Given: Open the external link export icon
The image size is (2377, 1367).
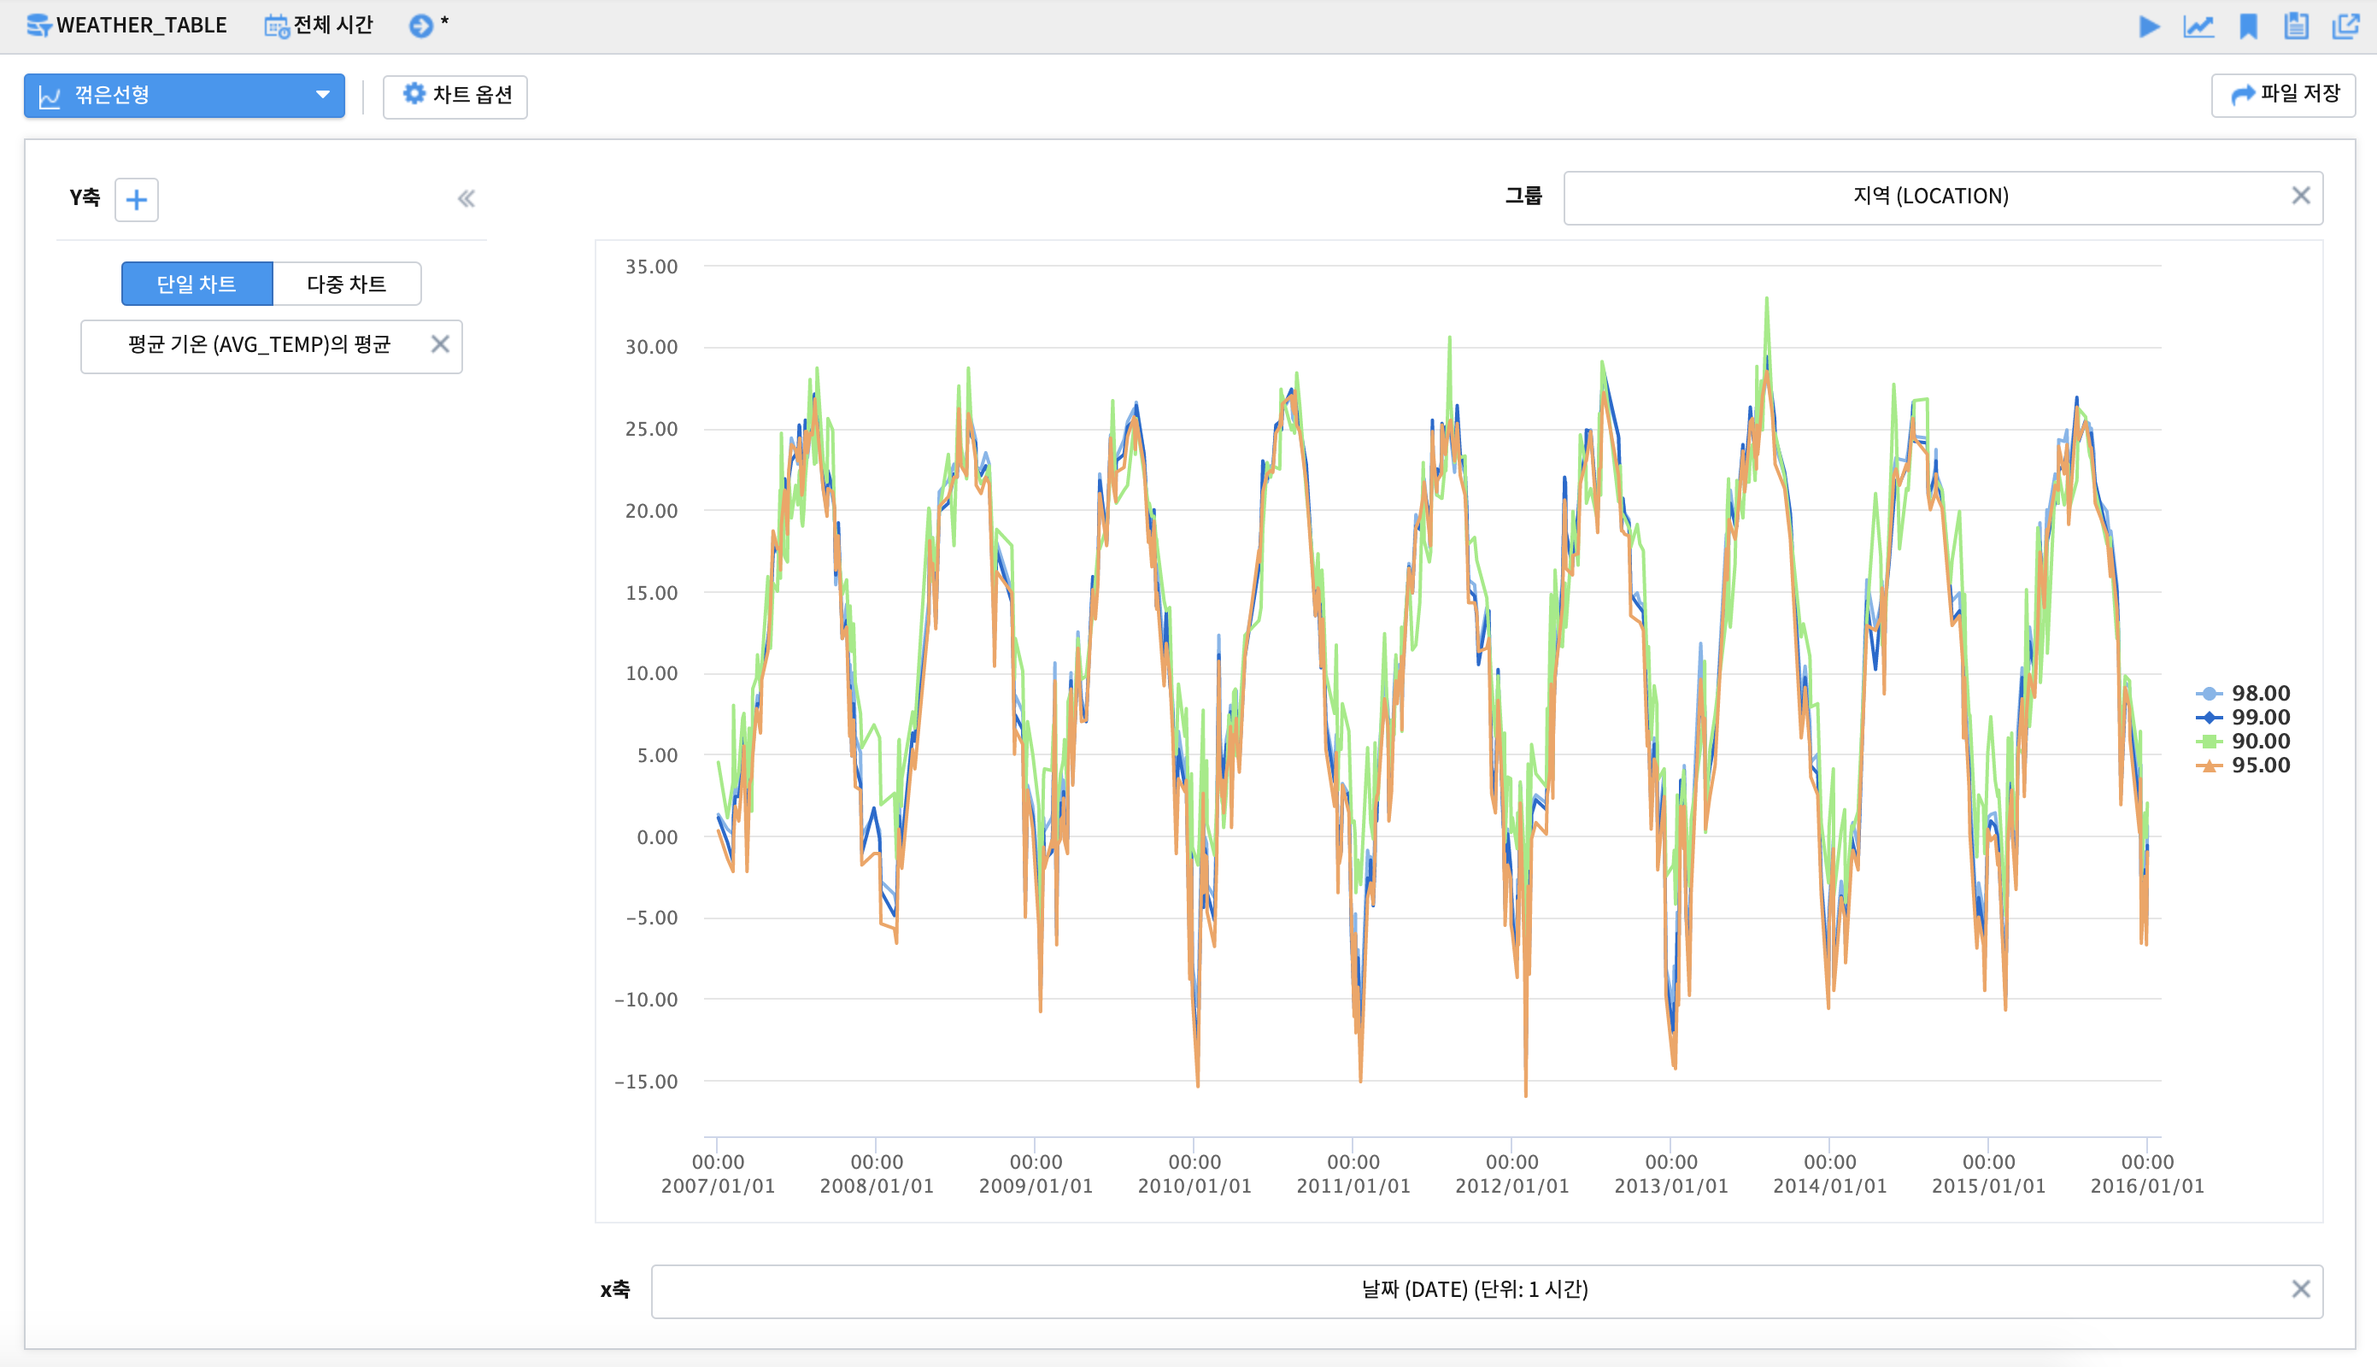Looking at the screenshot, I should click(x=2346, y=26).
